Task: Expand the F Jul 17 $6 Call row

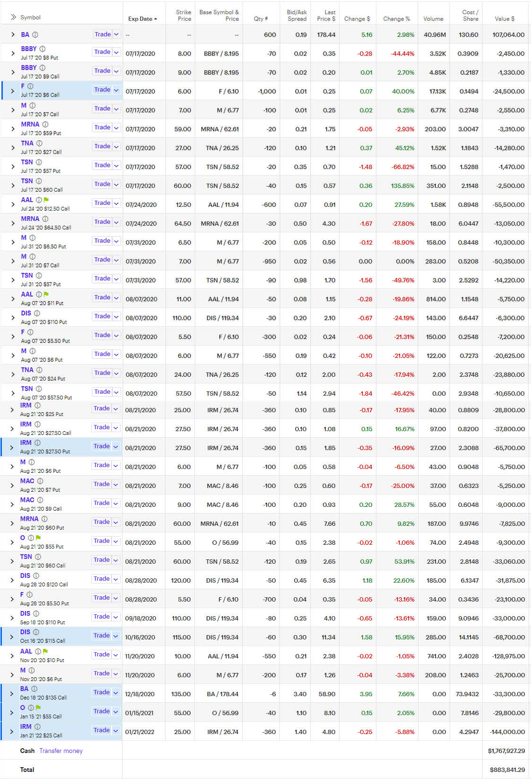Action: click(x=13, y=91)
